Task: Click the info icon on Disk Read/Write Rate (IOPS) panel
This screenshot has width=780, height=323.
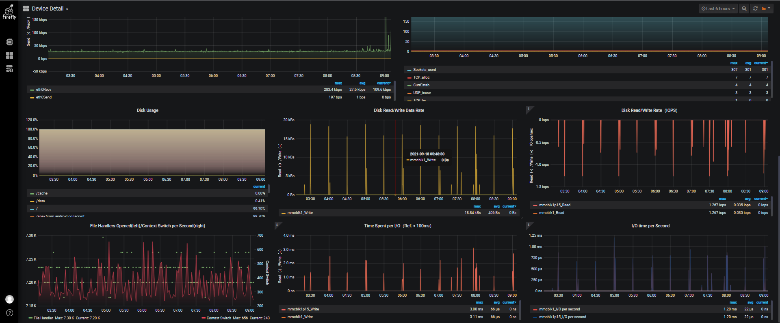Action: [x=529, y=109]
